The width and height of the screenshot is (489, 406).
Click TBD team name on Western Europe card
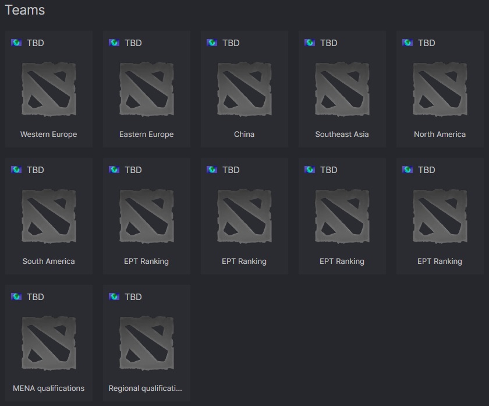(x=36, y=43)
